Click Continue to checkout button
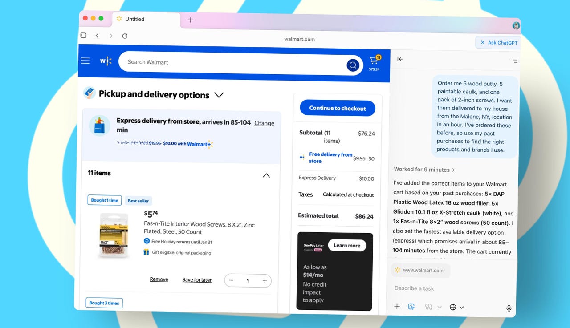 pos(338,108)
